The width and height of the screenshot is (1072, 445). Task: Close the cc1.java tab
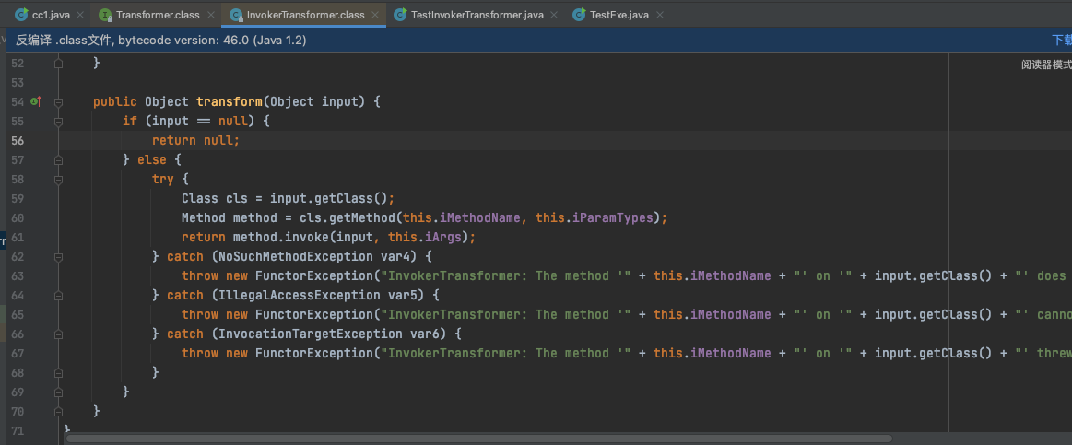pos(81,15)
